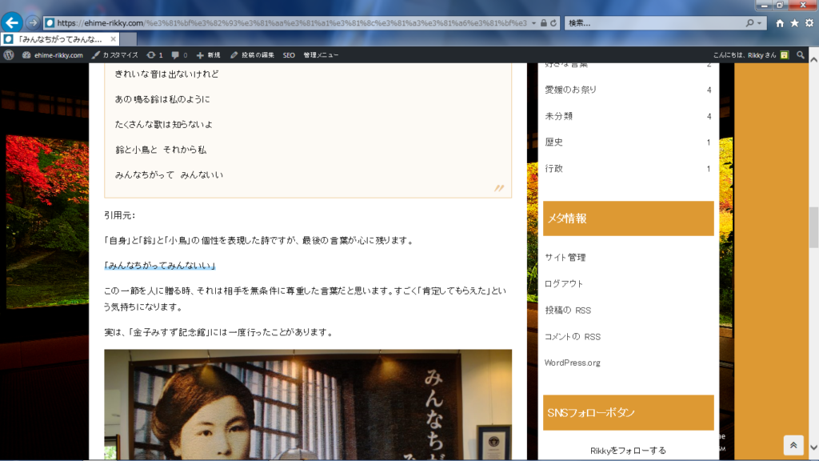The width and height of the screenshot is (819, 461).
Task: Open the search provider dropdown arrow
Action: click(760, 23)
